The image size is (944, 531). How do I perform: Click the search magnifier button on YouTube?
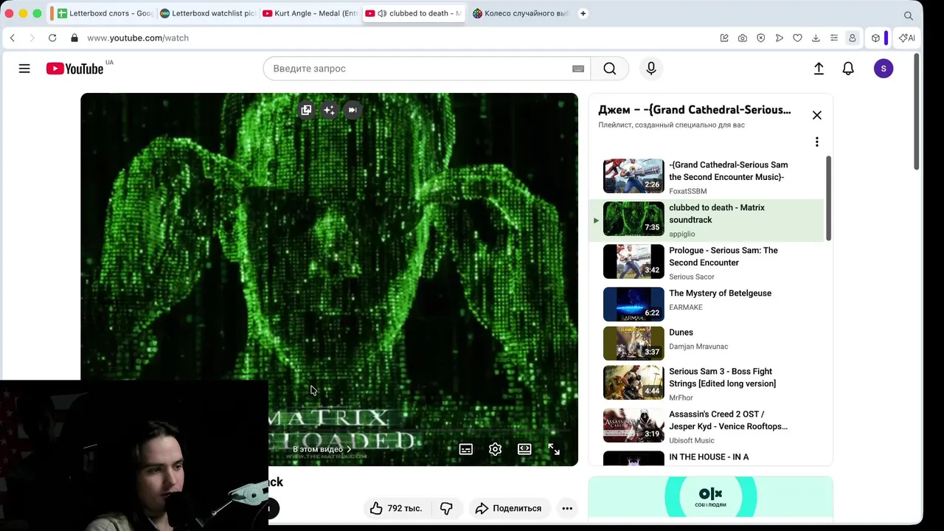tap(610, 69)
